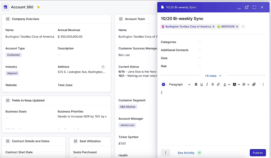Screen dimensions: 271x158
Task: Click the Customer account type tag
Action: click(13, 55)
